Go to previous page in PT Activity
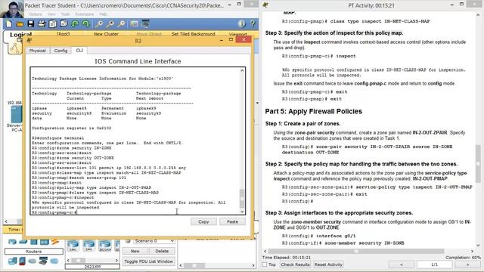484x272 pixels. pyautogui.click(x=402, y=264)
